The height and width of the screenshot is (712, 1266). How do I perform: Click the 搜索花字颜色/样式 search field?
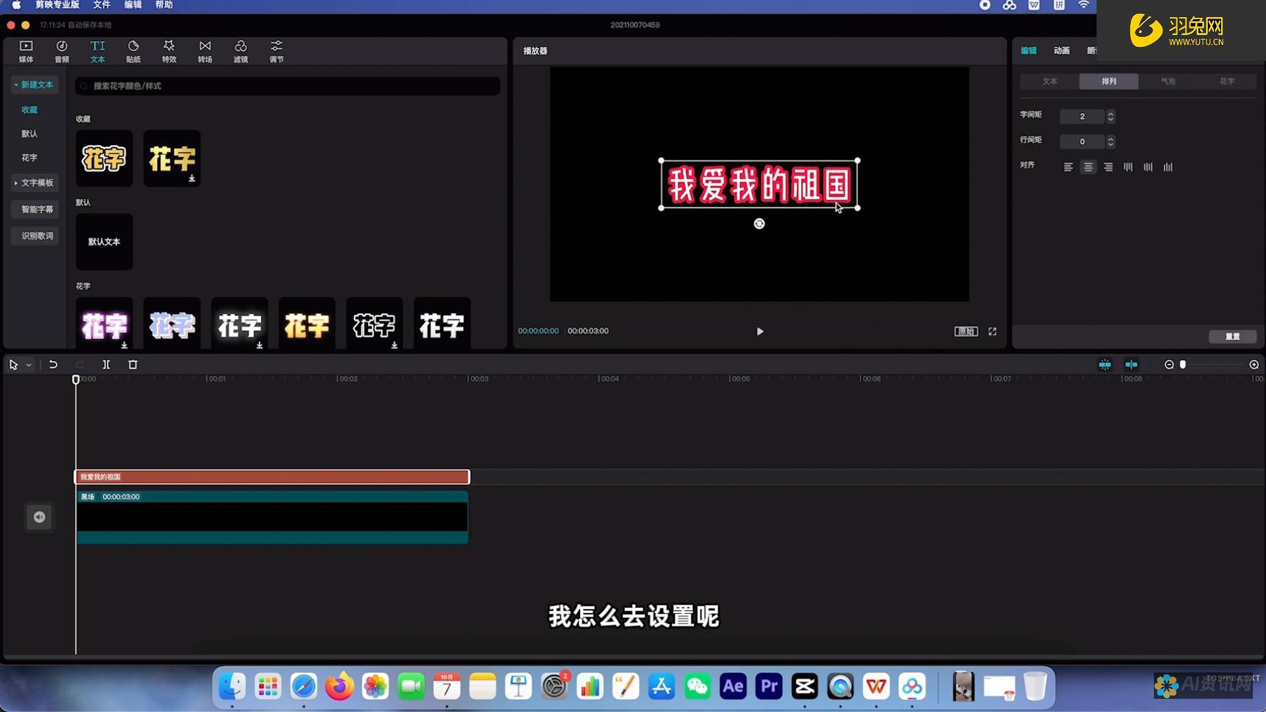click(x=287, y=86)
